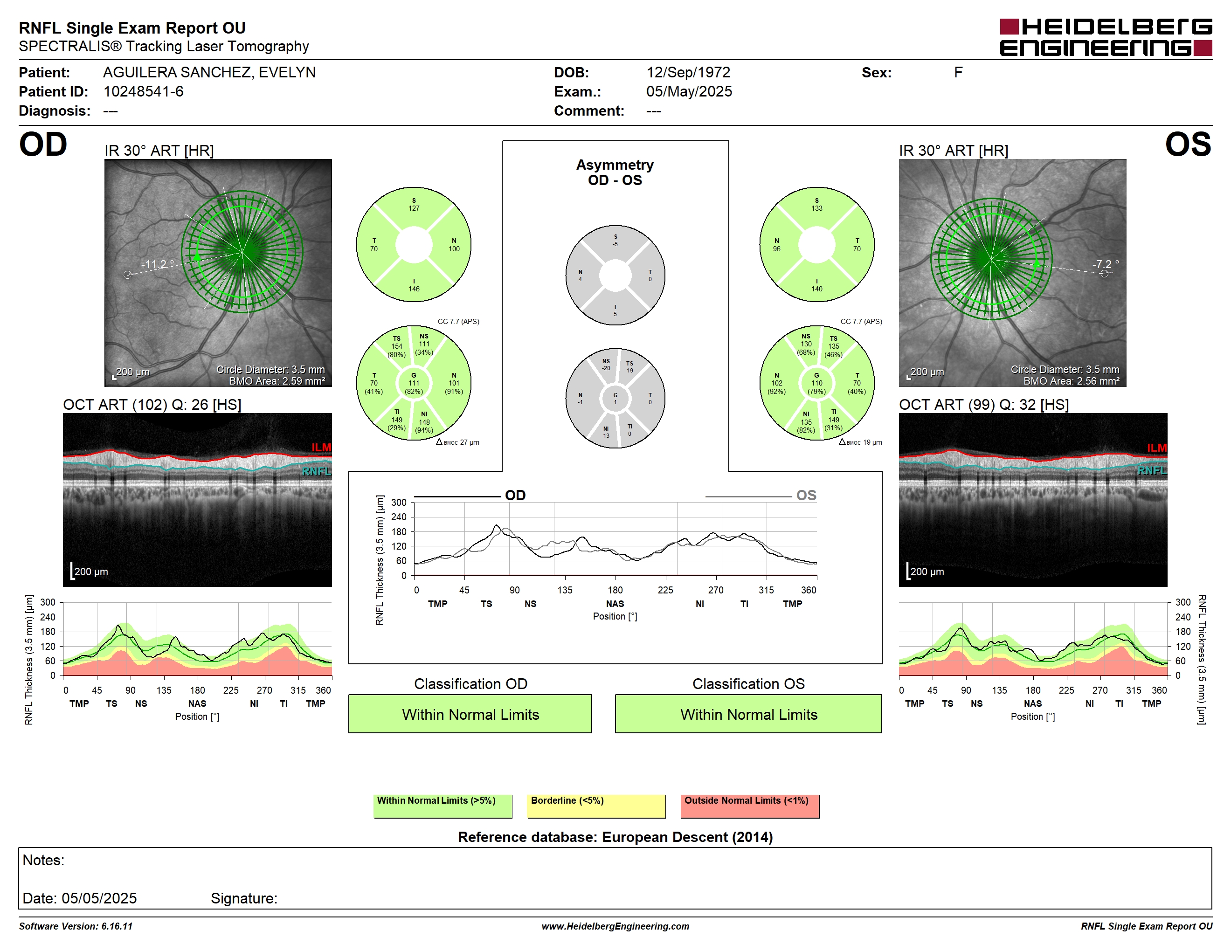The width and height of the screenshot is (1231, 951).
Task: Click the yellow Borderline (<5%) legend swatch
Action: click(596, 806)
